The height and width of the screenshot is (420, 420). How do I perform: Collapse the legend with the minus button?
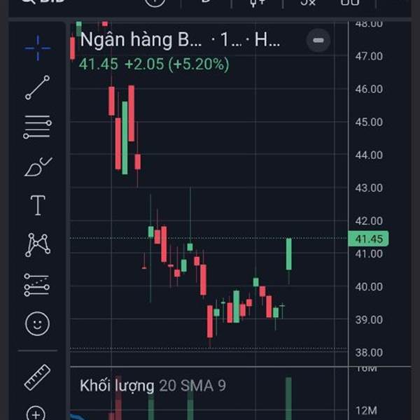pos(318,40)
